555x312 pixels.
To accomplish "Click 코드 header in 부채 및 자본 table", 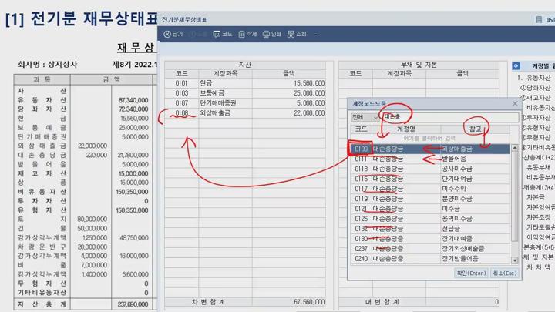I will (x=355, y=73).
